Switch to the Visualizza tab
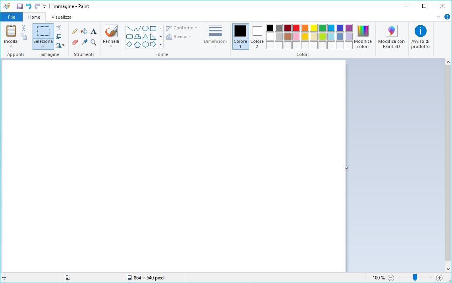The image size is (452, 283). pos(62,17)
